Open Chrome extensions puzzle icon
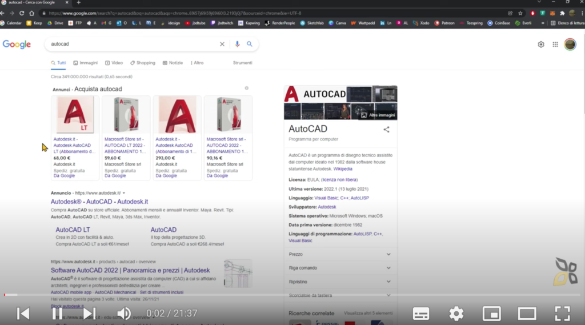585x325 pixels. [562, 13]
